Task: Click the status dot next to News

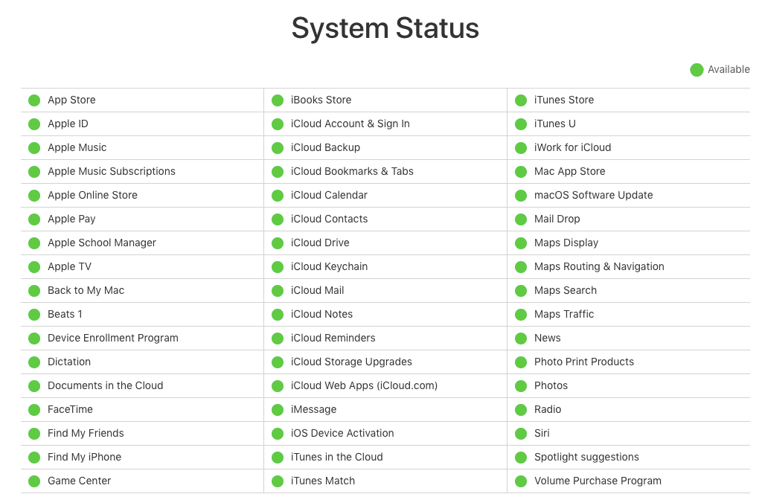Action: (521, 339)
